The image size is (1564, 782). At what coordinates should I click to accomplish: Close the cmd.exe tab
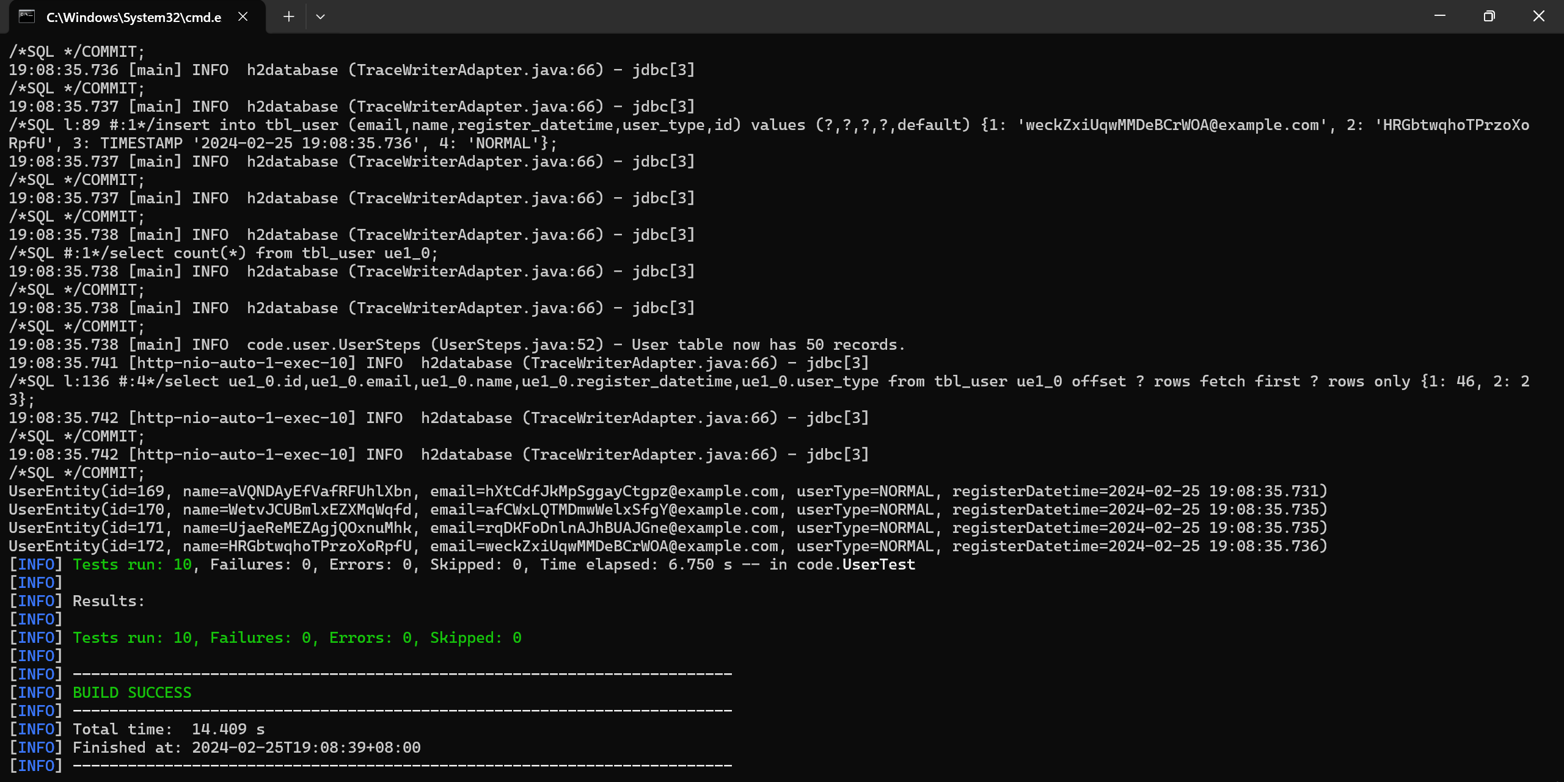pos(243,16)
